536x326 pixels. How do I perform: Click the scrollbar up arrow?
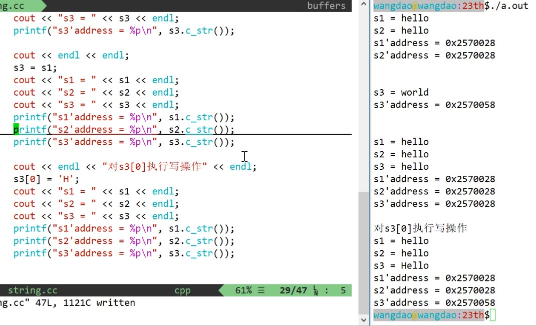click(364, 4)
